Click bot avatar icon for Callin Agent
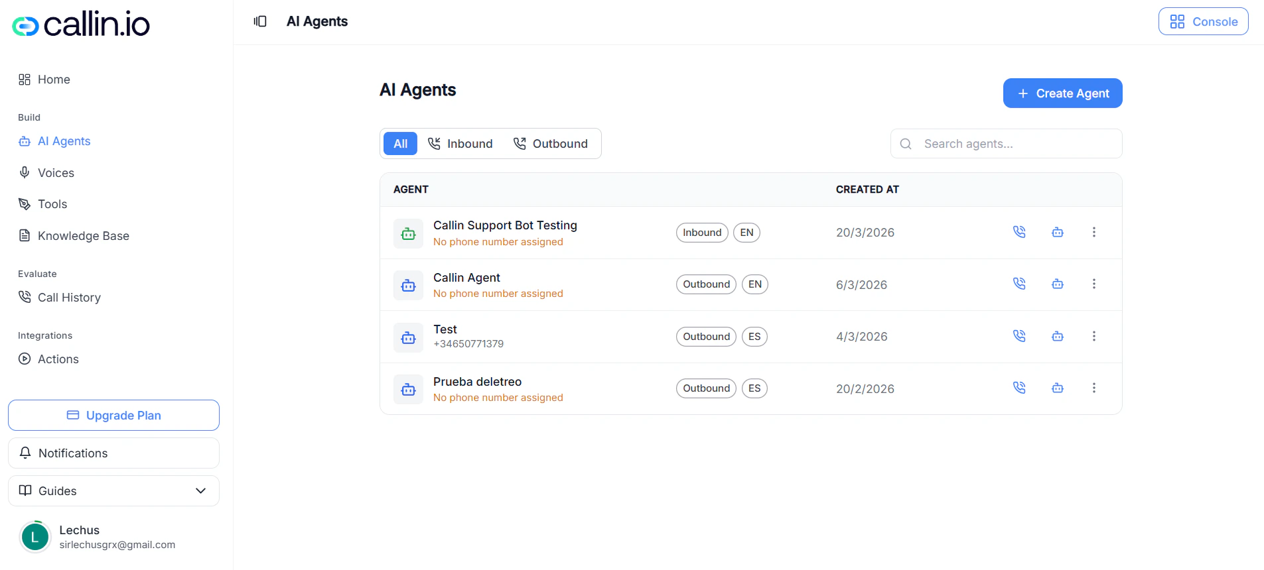The width and height of the screenshot is (1264, 570). coord(408,286)
